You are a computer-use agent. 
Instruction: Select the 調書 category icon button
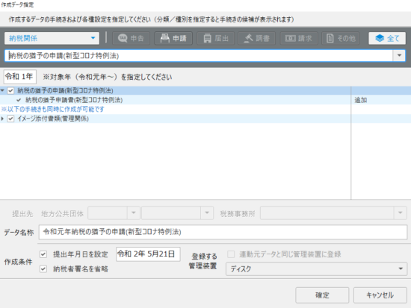256,38
